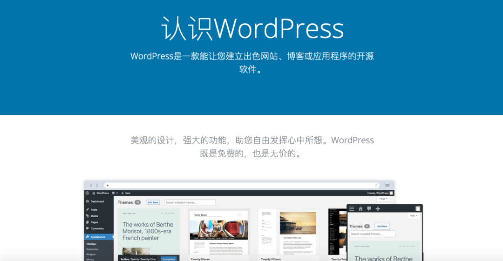Click the lock icon in address bar
This screenshot has width=503, height=261.
pos(108,185)
